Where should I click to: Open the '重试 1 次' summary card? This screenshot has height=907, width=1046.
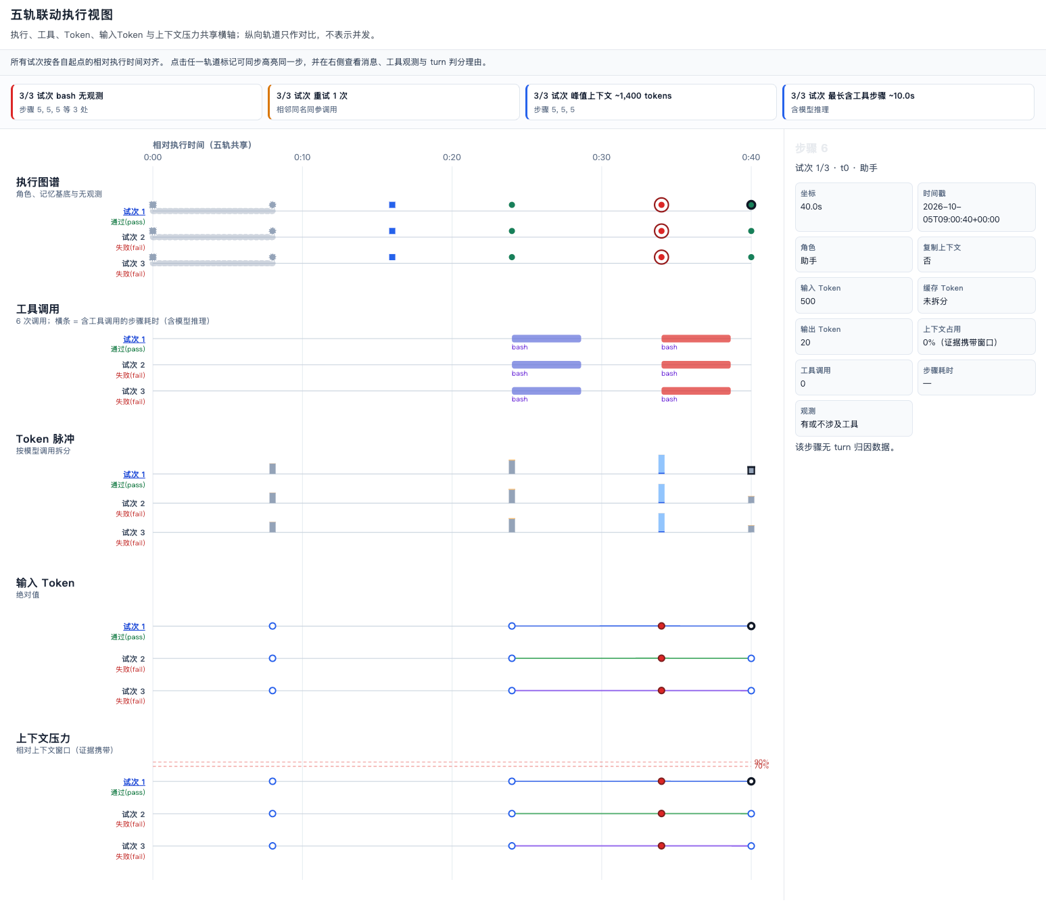coord(394,102)
